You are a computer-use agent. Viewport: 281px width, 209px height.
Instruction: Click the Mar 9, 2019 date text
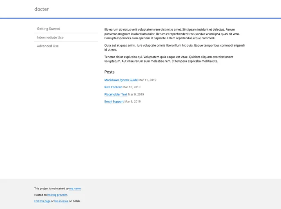[136, 94]
